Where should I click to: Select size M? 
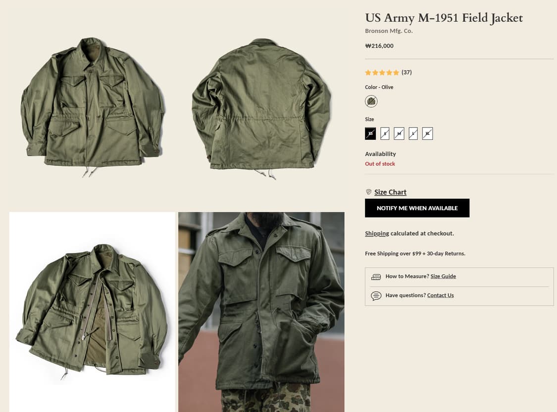click(399, 133)
